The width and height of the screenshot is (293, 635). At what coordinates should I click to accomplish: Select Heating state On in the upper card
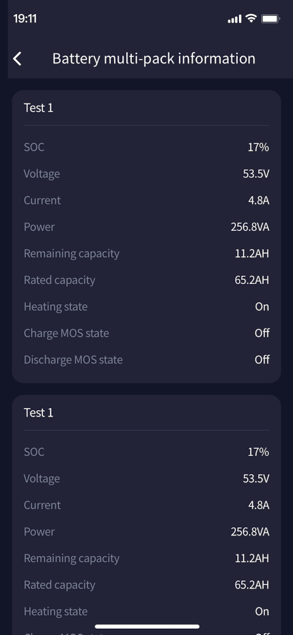click(263, 307)
